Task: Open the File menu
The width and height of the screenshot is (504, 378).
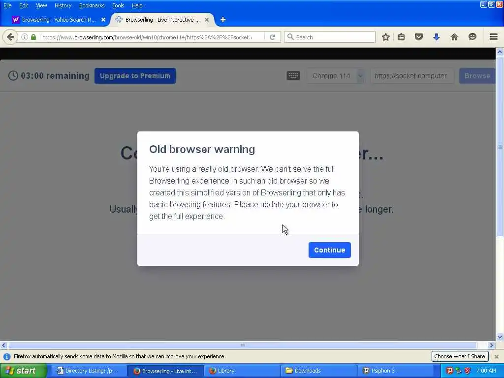Action: pyautogui.click(x=7, y=5)
